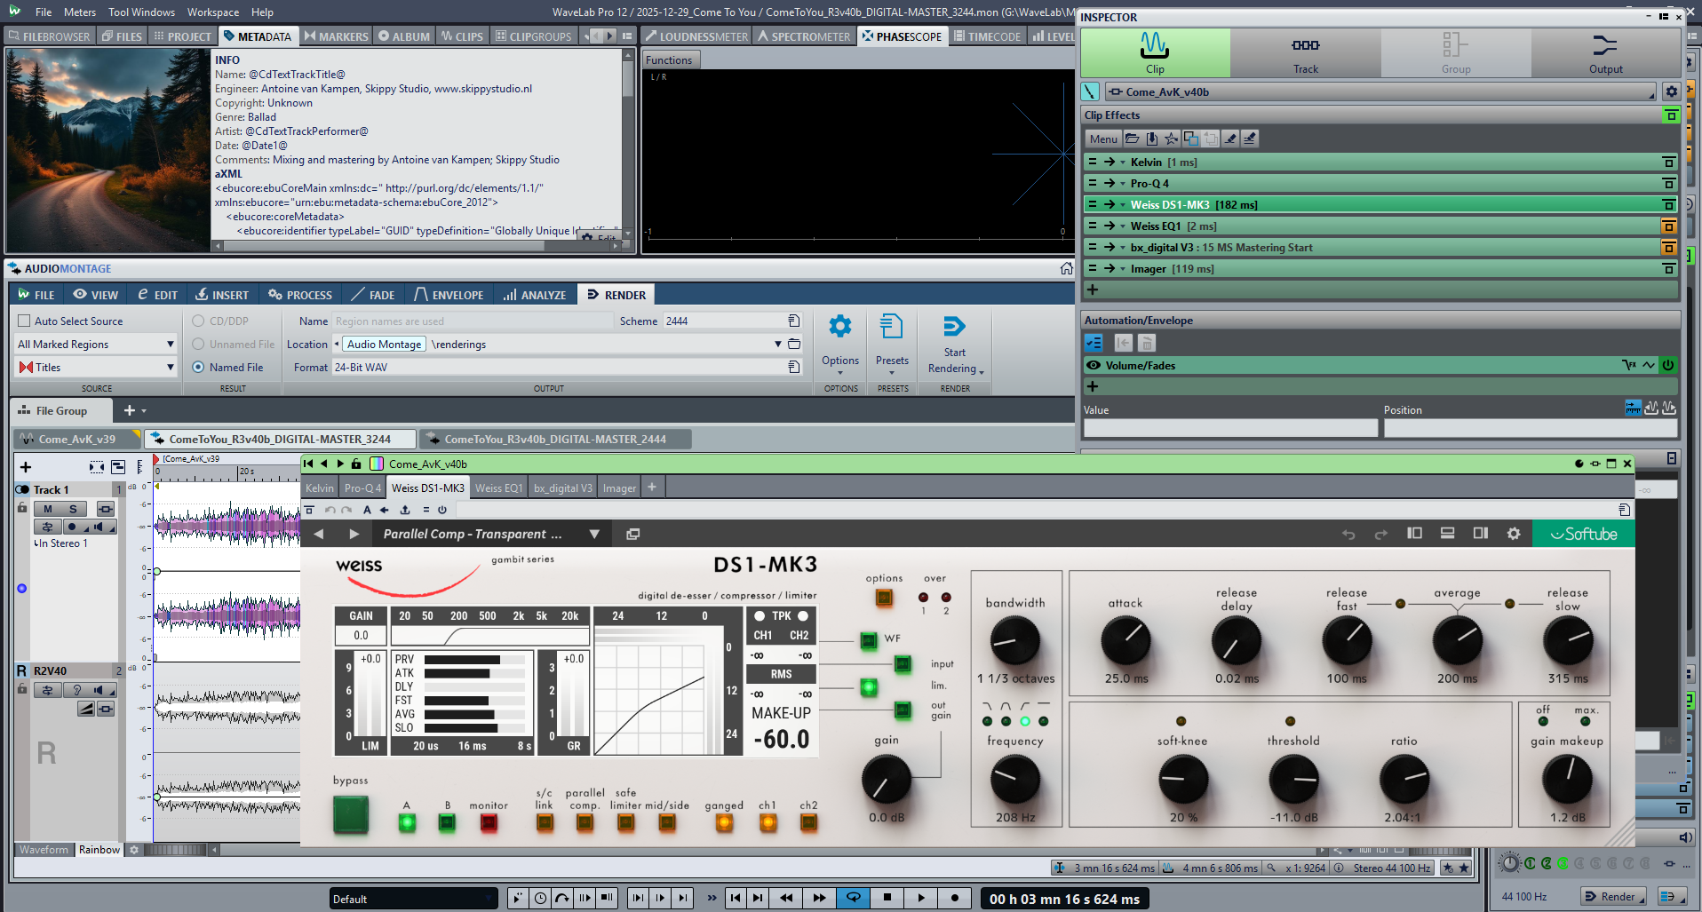Open render Options gear icon
The height and width of the screenshot is (912, 1702).
coord(839,327)
